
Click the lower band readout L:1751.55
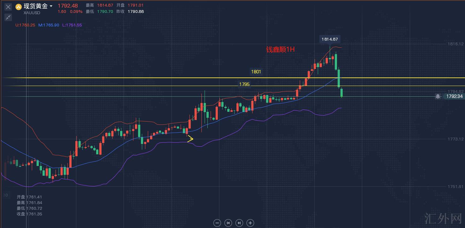pyautogui.click(x=72, y=25)
